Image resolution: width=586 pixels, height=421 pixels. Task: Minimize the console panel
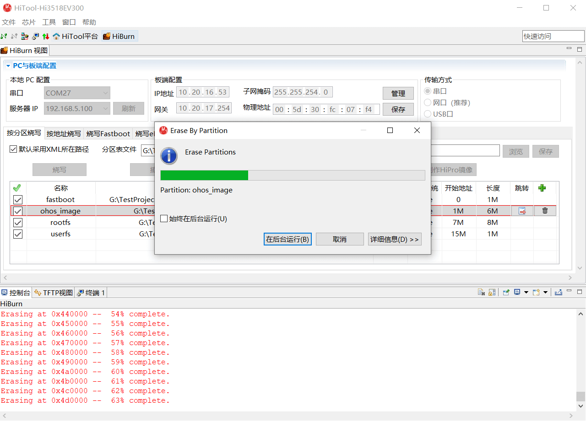(x=569, y=291)
